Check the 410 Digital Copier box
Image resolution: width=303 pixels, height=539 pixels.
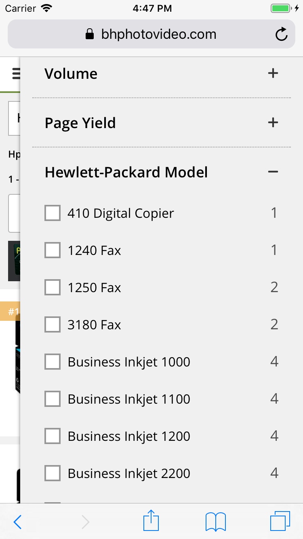pos(53,213)
